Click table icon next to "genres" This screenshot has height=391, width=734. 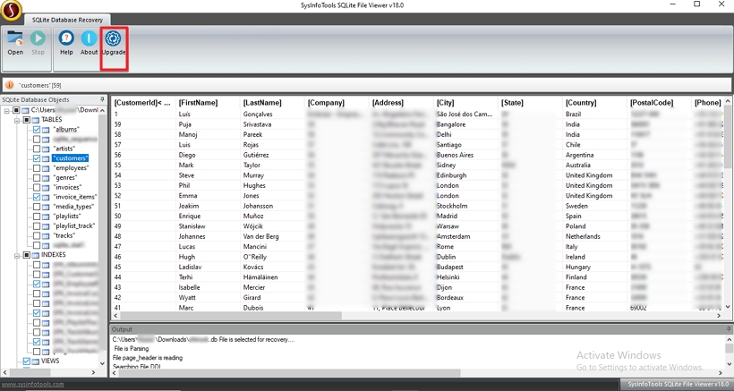point(46,178)
